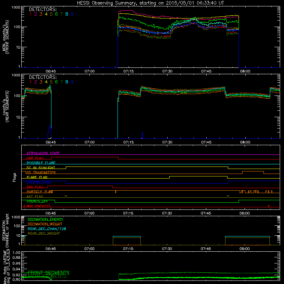Click pink detector 2 in the front segments legend
Image resolution: width=284 pixels, height=284 pixels.
pyautogui.click(x=36, y=14)
